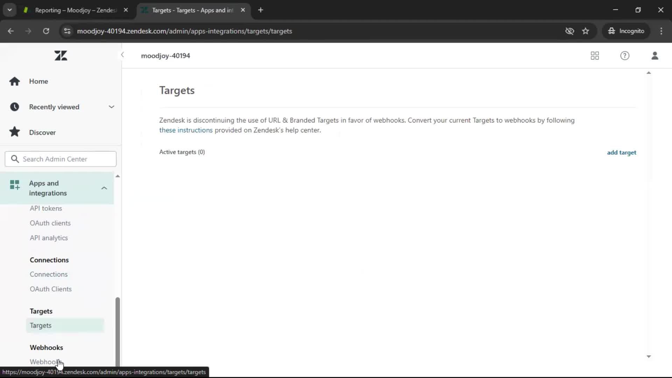Click the Active targets (0) label
672x378 pixels.
[x=182, y=152]
